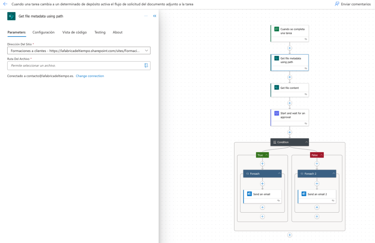The width and height of the screenshot is (375, 243).
Task: Add step below Send an email in Foreach
Action: tap(263, 207)
